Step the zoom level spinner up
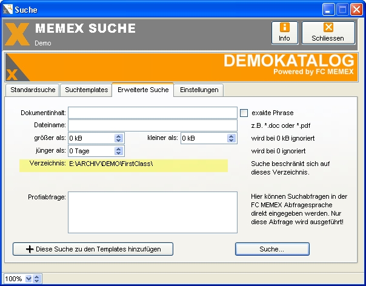The height and width of the screenshot is (286, 366). pos(37,277)
